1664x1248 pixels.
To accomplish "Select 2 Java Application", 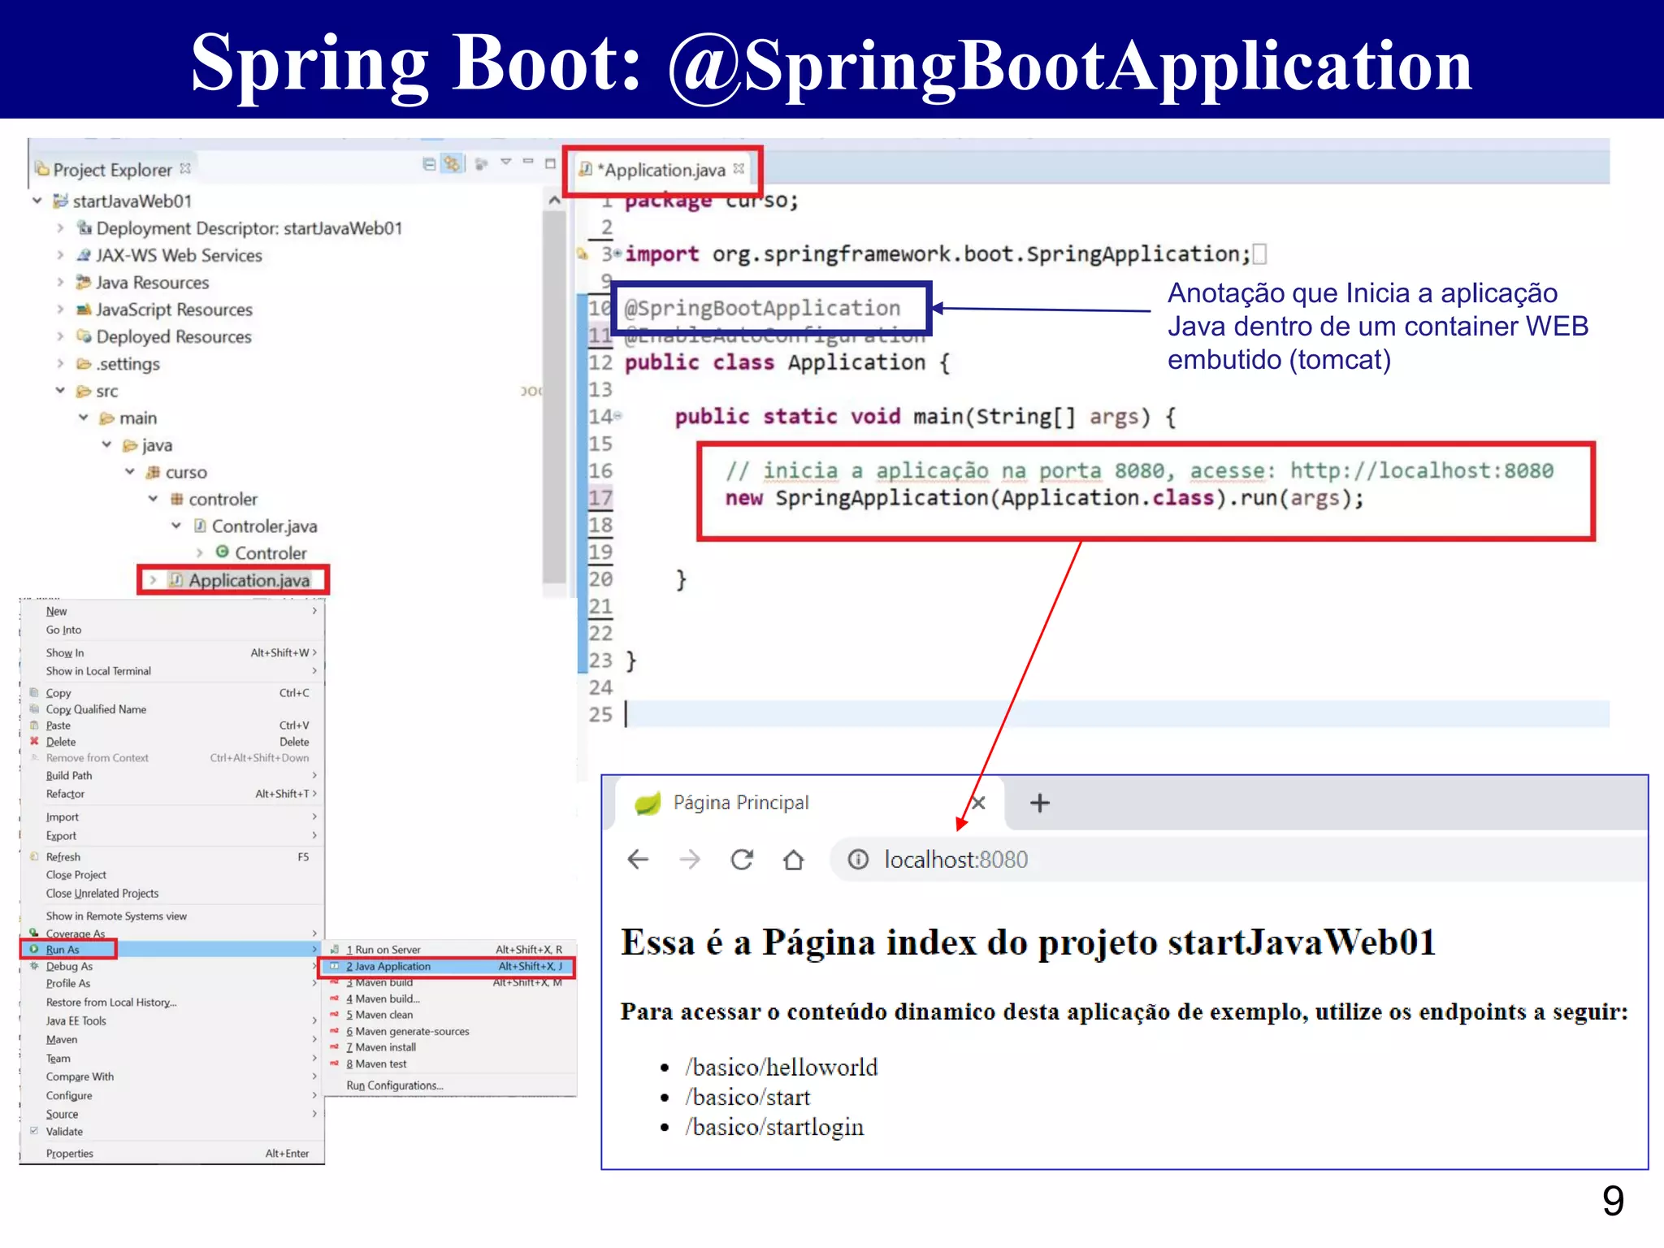I will point(449,967).
